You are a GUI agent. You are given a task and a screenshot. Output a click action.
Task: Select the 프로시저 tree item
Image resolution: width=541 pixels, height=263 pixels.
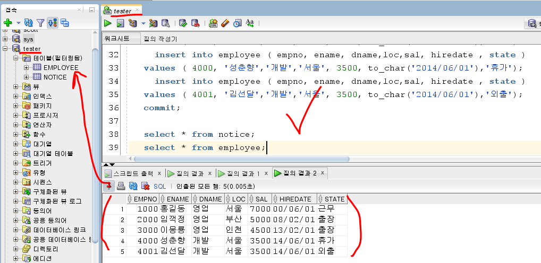point(46,115)
